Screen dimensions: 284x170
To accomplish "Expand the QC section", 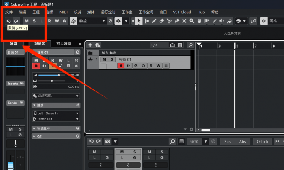I will (56, 136).
